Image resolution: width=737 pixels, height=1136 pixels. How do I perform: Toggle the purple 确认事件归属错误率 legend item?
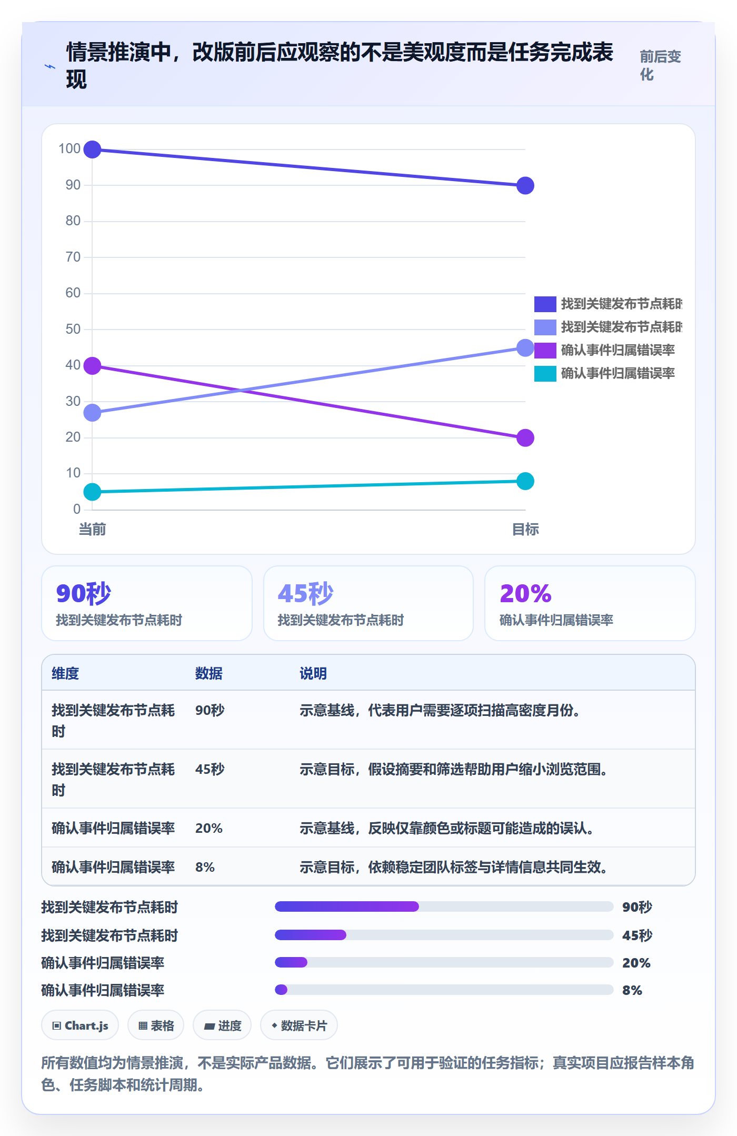click(604, 350)
